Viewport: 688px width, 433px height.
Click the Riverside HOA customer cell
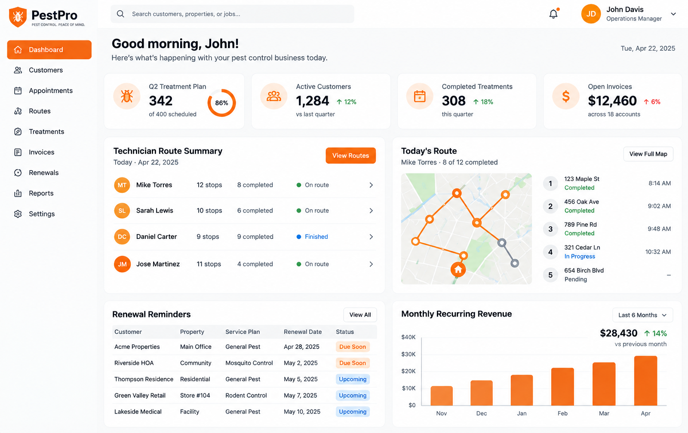134,363
